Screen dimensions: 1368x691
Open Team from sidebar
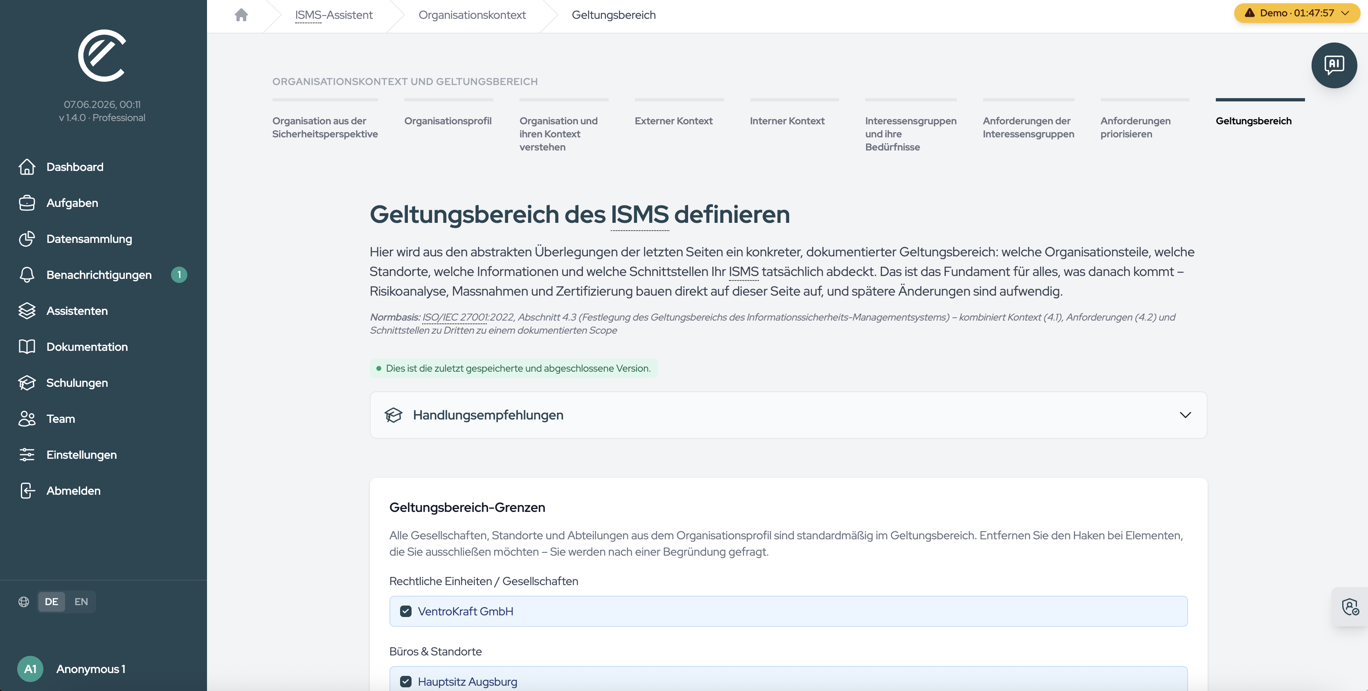point(61,419)
